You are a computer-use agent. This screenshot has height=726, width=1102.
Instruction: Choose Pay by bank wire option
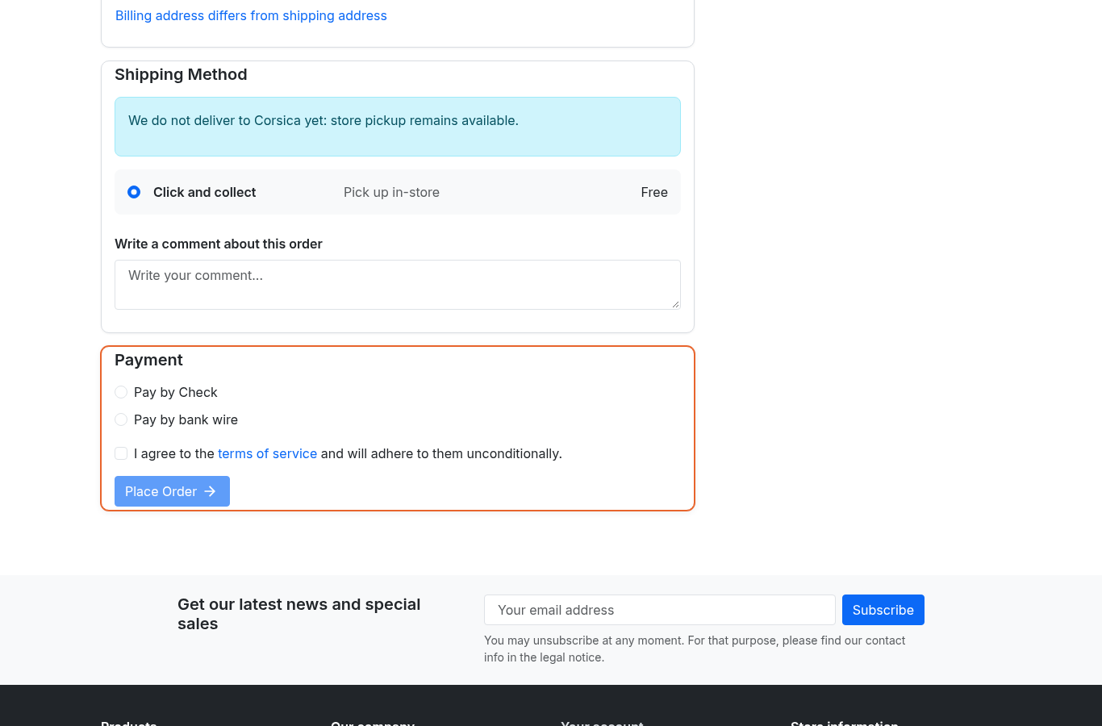(x=121, y=419)
